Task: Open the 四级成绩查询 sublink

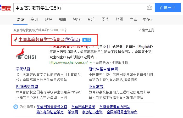Action: coord(27,87)
